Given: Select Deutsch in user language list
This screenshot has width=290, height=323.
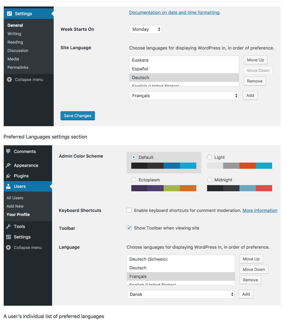Looking at the screenshot, I should [x=181, y=268].
